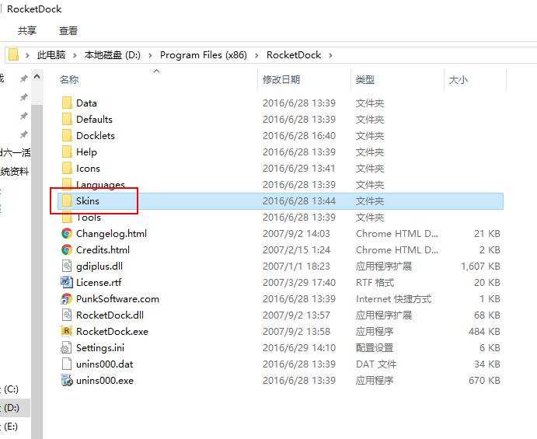Expand the chevron after 本地磁盘 (D:)
The image size is (537, 439).
(x=150, y=55)
